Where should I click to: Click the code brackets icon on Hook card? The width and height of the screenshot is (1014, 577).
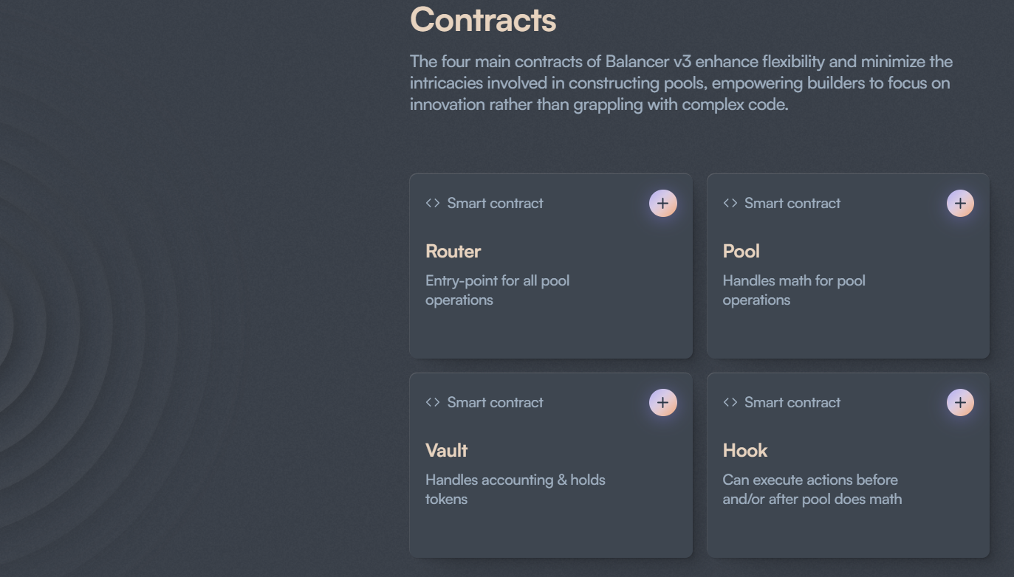pos(730,402)
